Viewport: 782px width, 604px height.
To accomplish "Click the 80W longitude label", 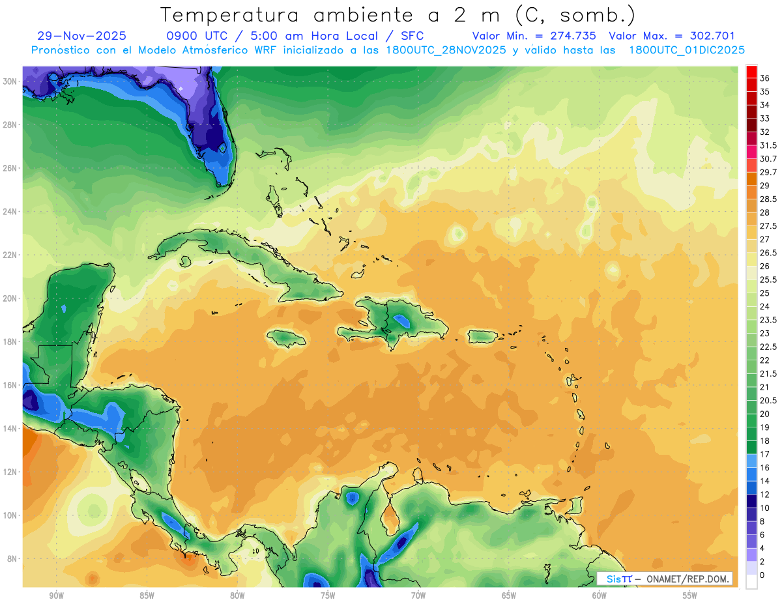I will click(x=237, y=596).
